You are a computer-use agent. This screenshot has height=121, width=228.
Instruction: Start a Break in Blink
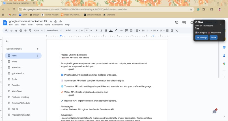pos(213,38)
